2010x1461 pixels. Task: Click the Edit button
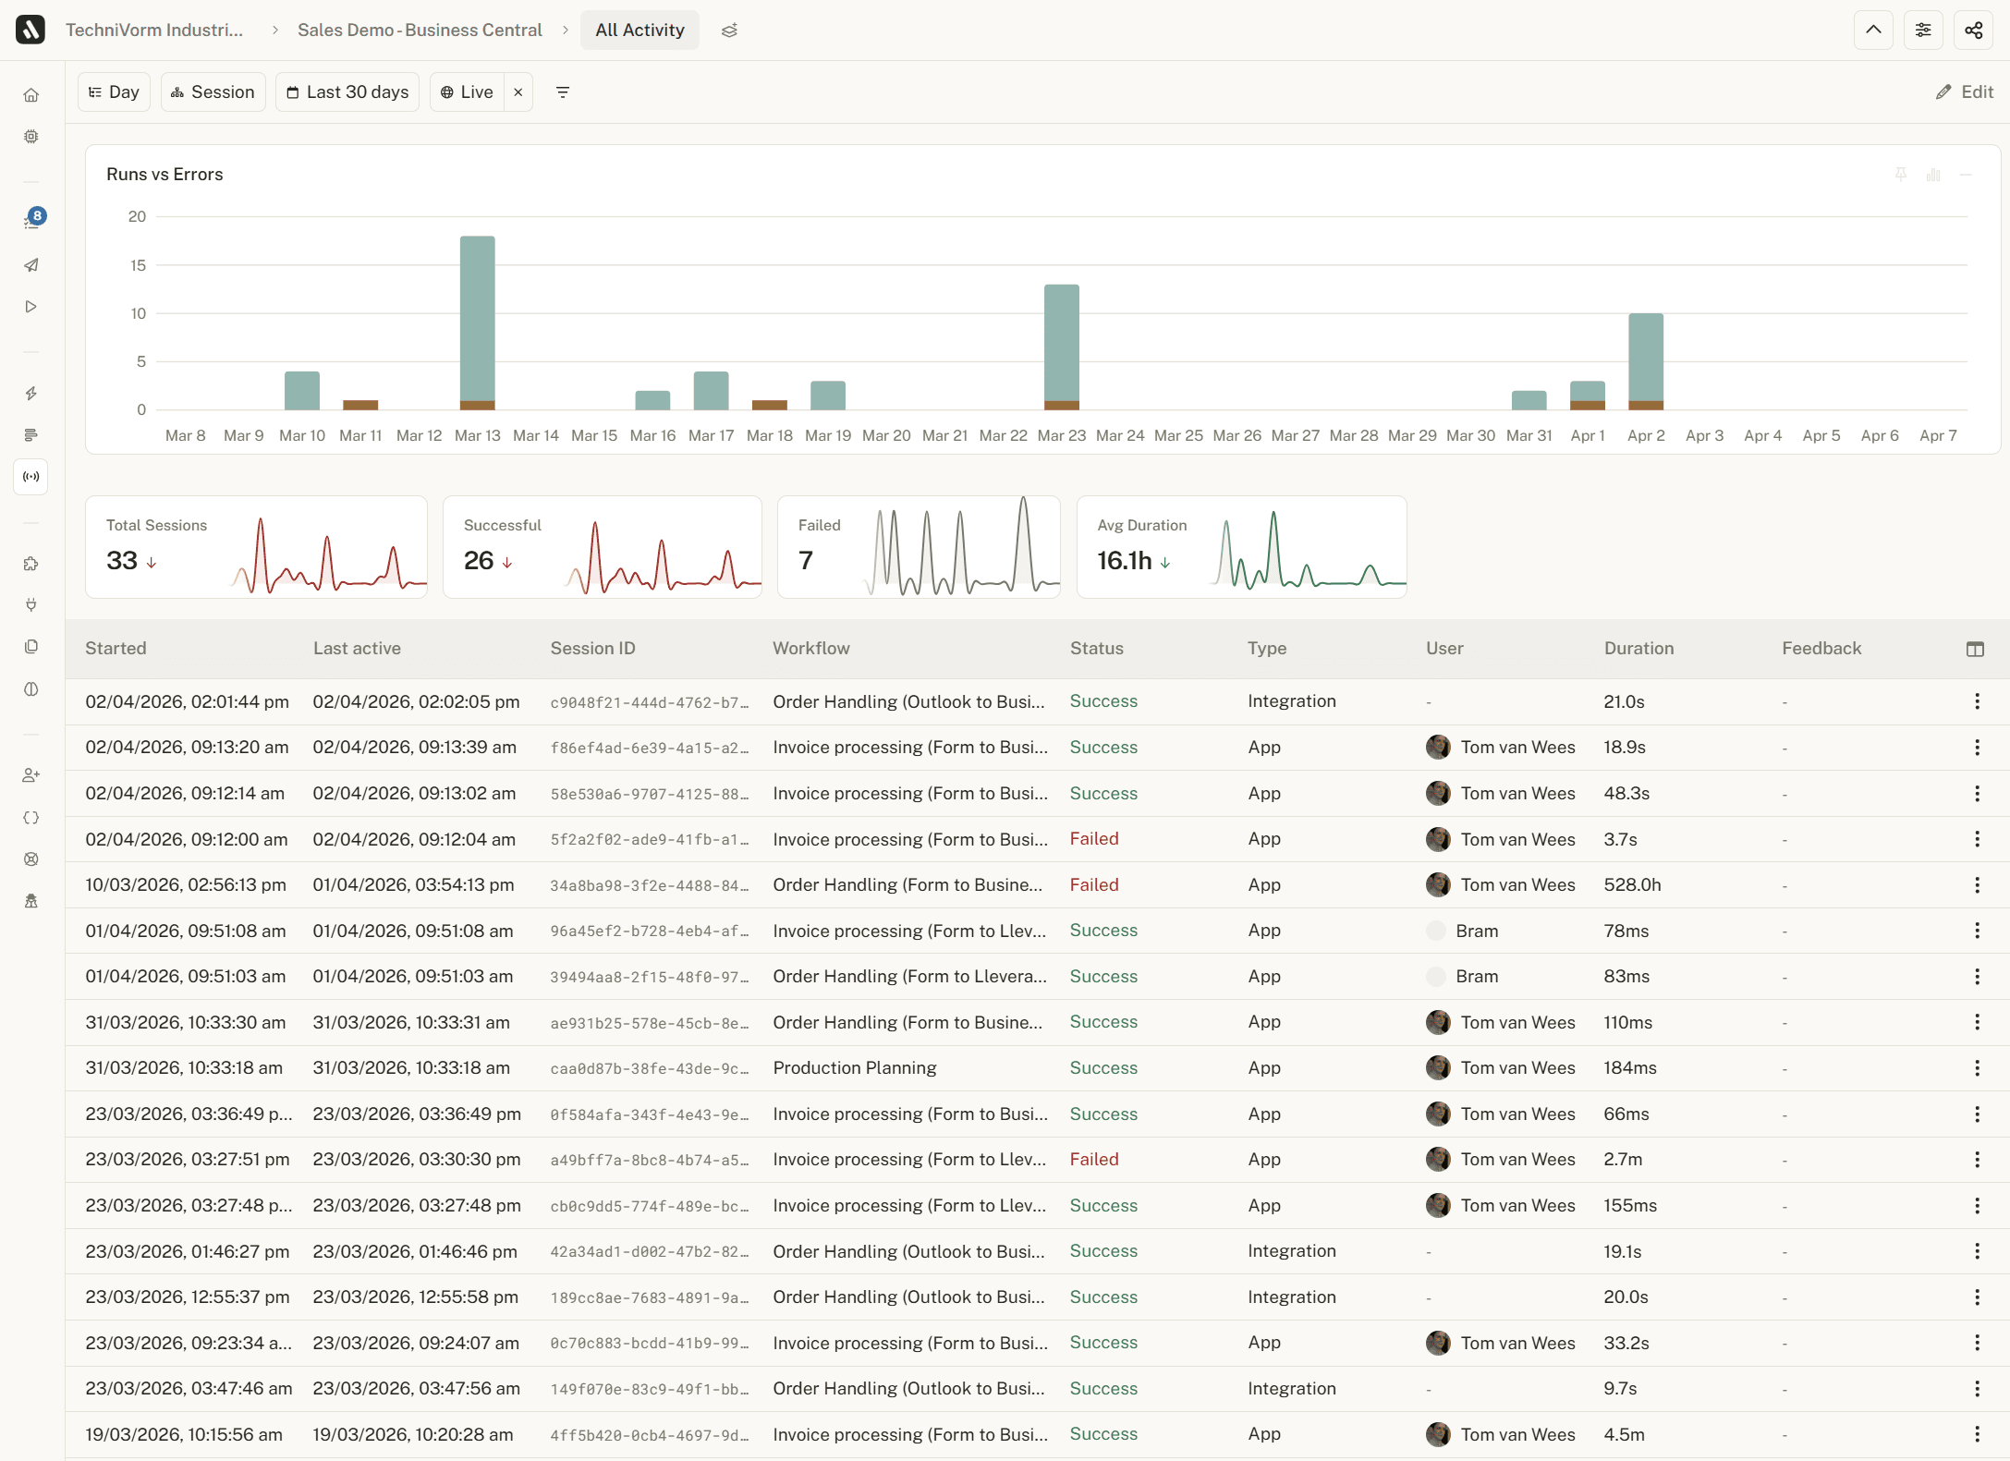pos(1965,92)
